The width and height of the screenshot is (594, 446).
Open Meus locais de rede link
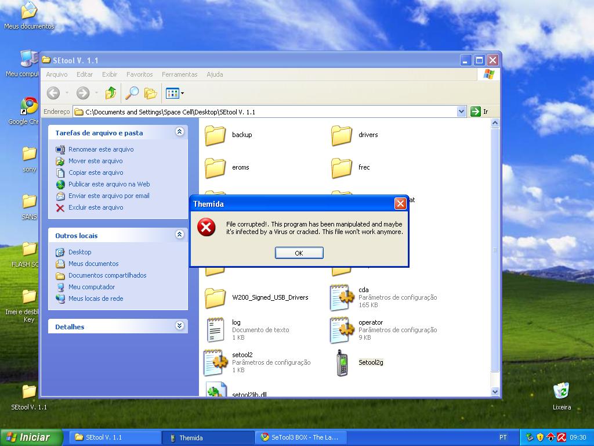pos(96,299)
